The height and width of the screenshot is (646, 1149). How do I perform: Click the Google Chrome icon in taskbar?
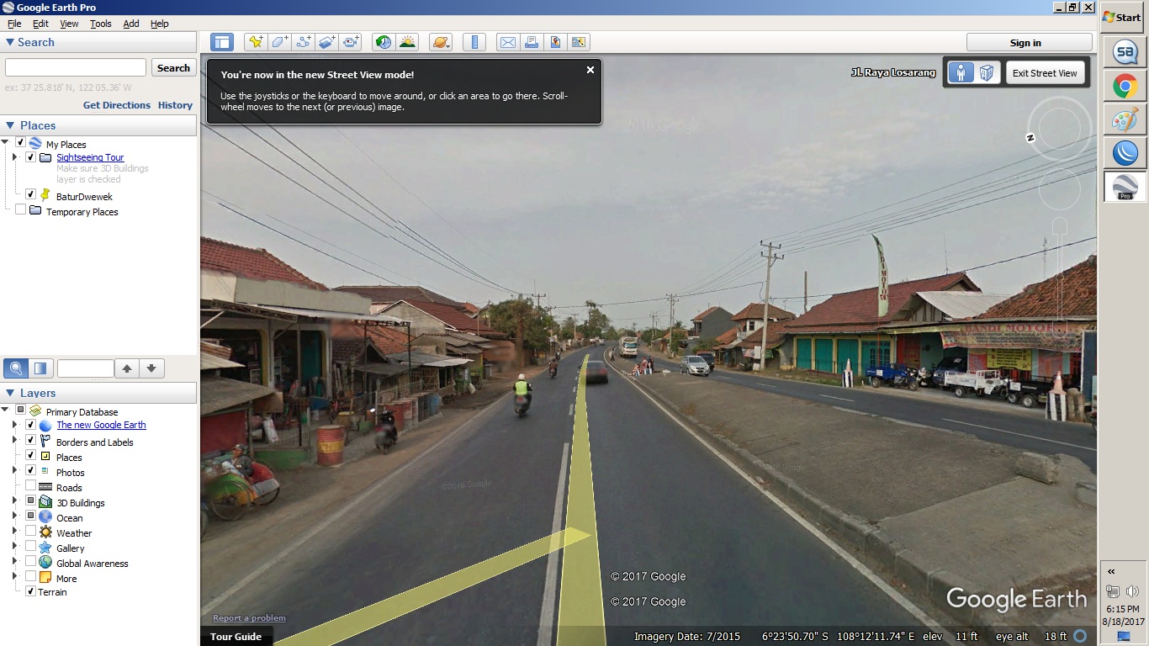pyautogui.click(x=1125, y=86)
